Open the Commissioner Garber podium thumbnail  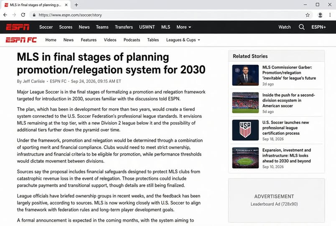pyautogui.click(x=245, y=75)
